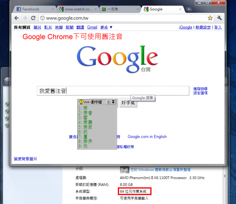This screenshot has height=204, width=236.
Task: Click the IME candidate page-up arrow
Action: pyautogui.click(x=108, y=102)
